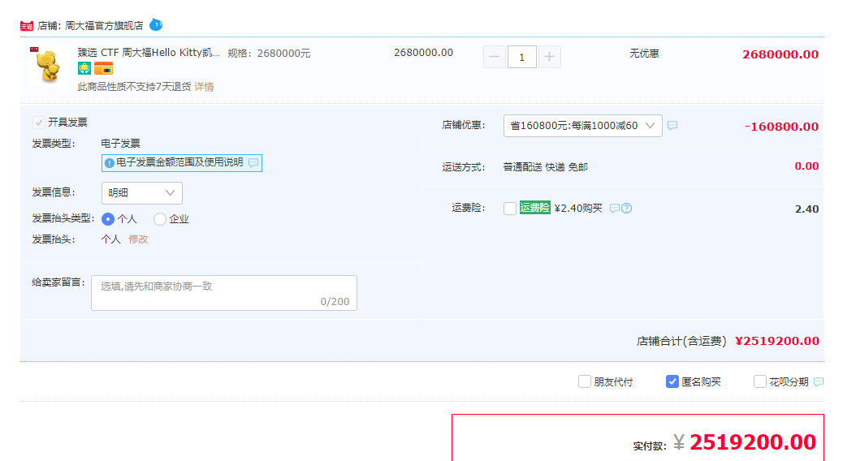Open the blue Wangwang chat icon
Screen dimensions: 843x461
[x=156, y=24]
